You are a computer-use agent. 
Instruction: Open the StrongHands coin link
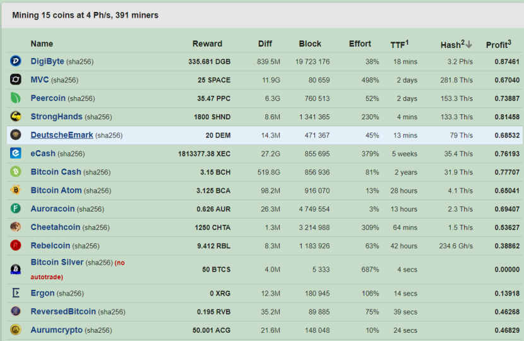pyautogui.click(x=56, y=116)
